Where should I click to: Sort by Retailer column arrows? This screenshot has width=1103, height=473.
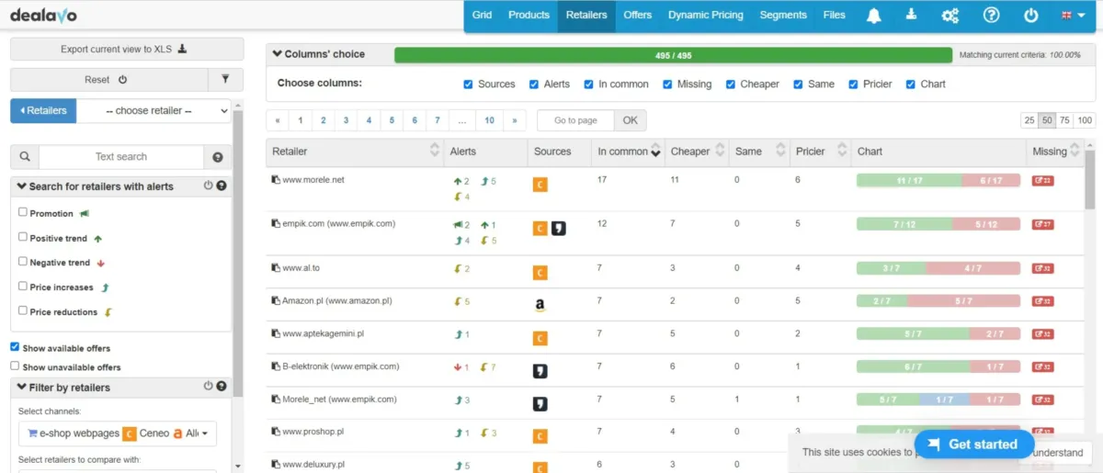tap(435, 152)
